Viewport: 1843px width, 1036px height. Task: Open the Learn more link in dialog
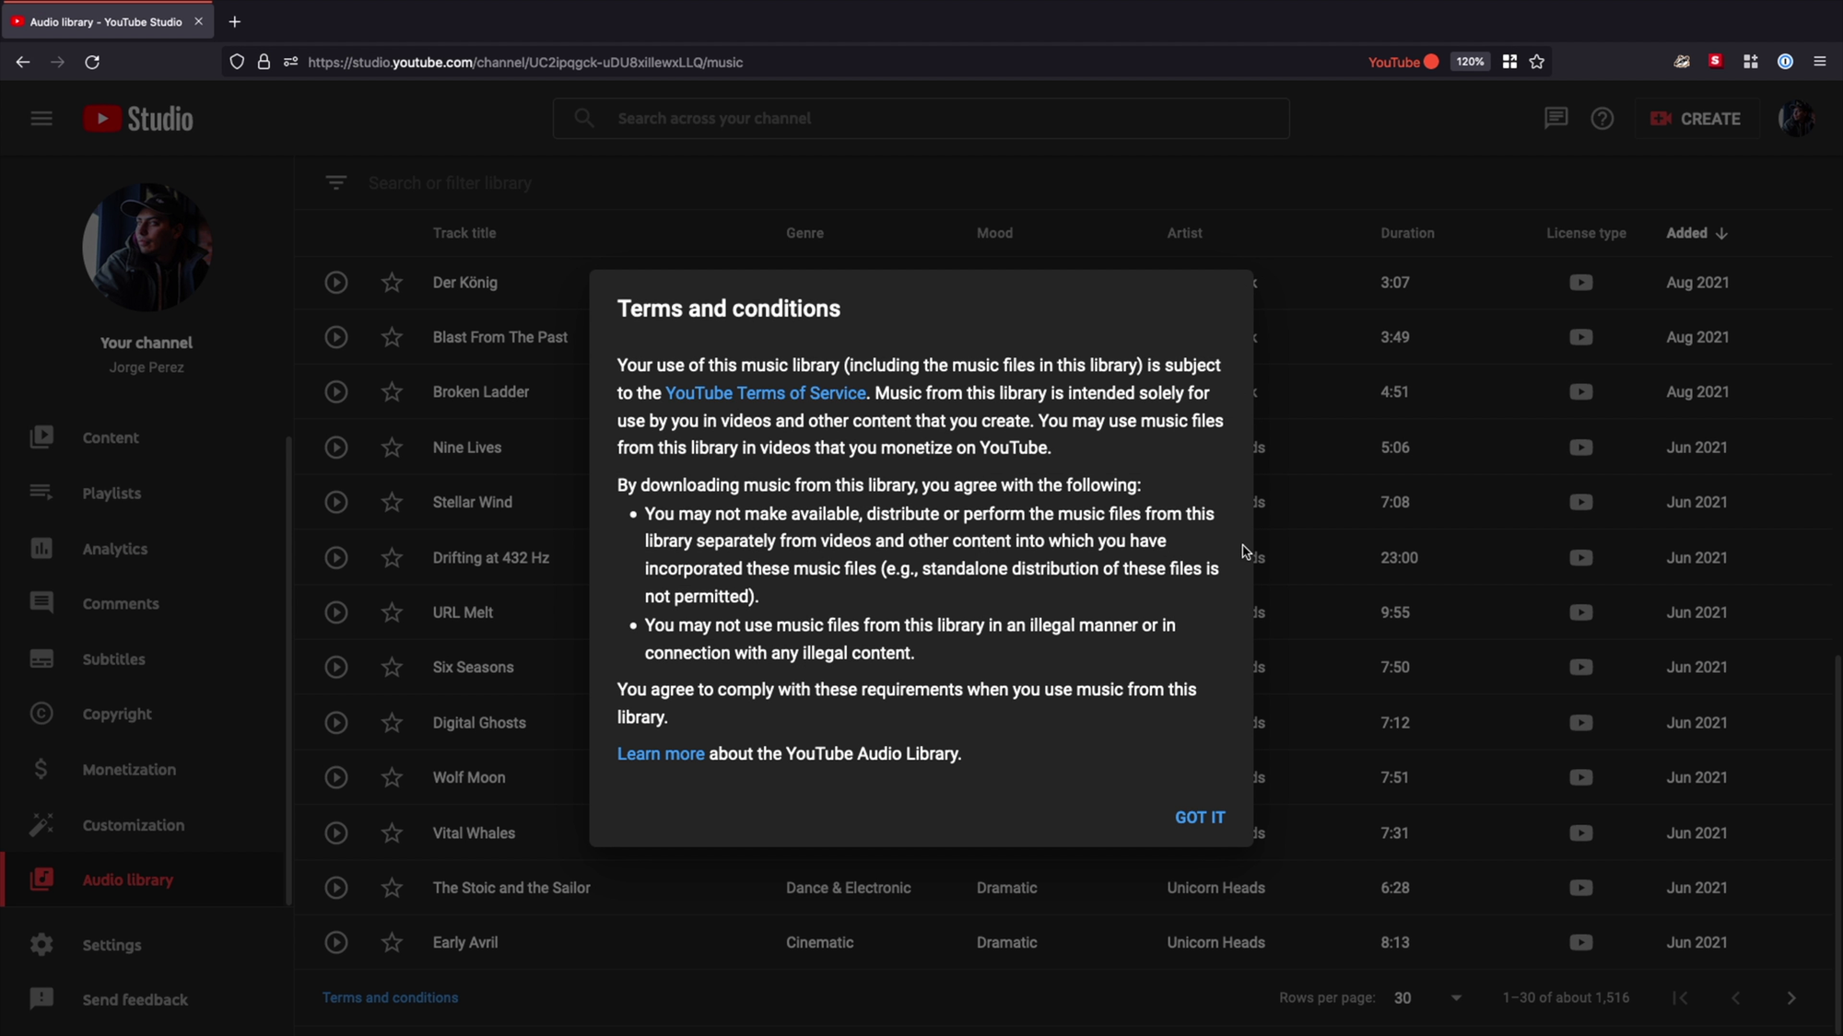(661, 754)
